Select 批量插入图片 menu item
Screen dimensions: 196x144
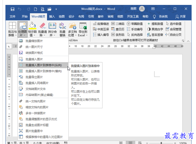click(x=43, y=59)
